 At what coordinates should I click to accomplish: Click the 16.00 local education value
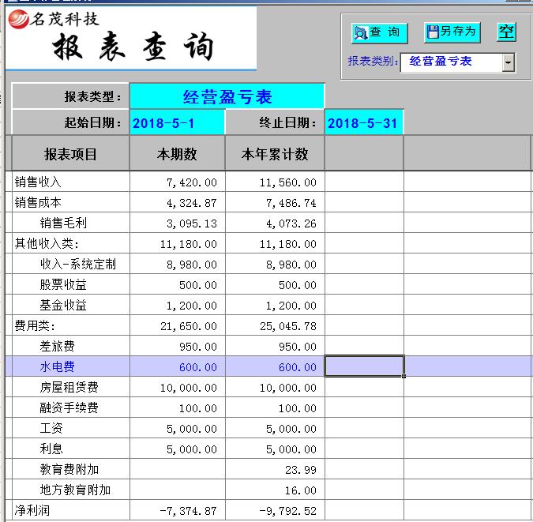click(x=301, y=490)
